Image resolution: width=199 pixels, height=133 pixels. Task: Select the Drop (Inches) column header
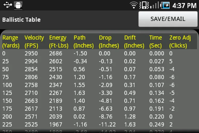(x=109, y=42)
